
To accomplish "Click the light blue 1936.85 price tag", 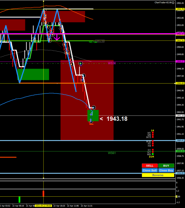I will pos(180,173).
